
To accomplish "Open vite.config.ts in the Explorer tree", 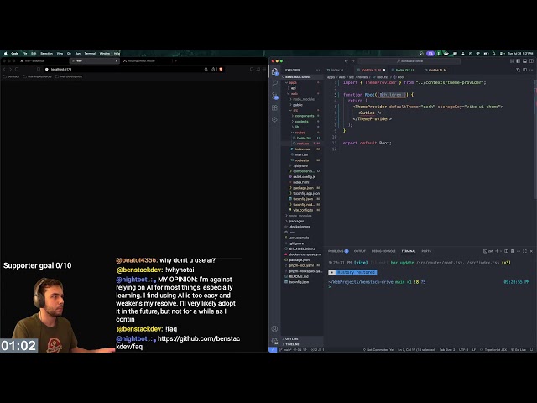I will (303, 210).
